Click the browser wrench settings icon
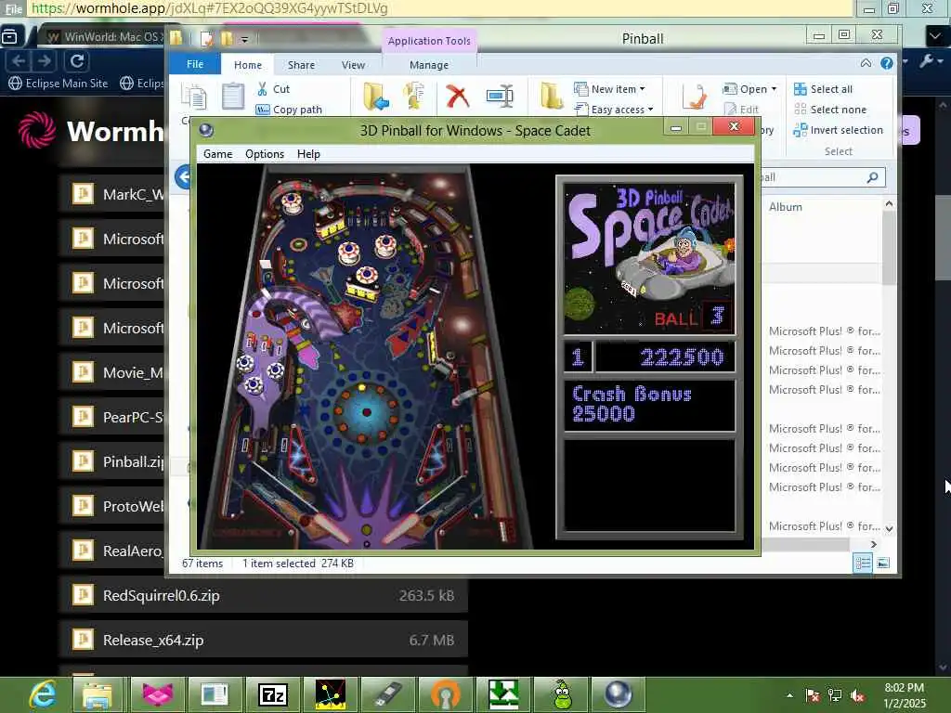The height and width of the screenshot is (713, 951). coord(927,60)
